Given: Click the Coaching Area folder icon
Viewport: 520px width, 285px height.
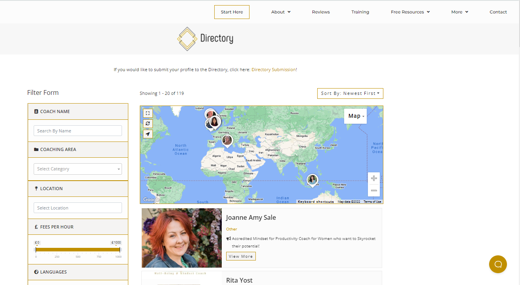Looking at the screenshot, I should tap(36, 149).
